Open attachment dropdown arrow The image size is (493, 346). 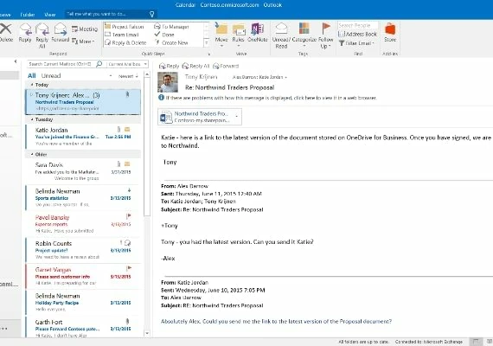237,117
